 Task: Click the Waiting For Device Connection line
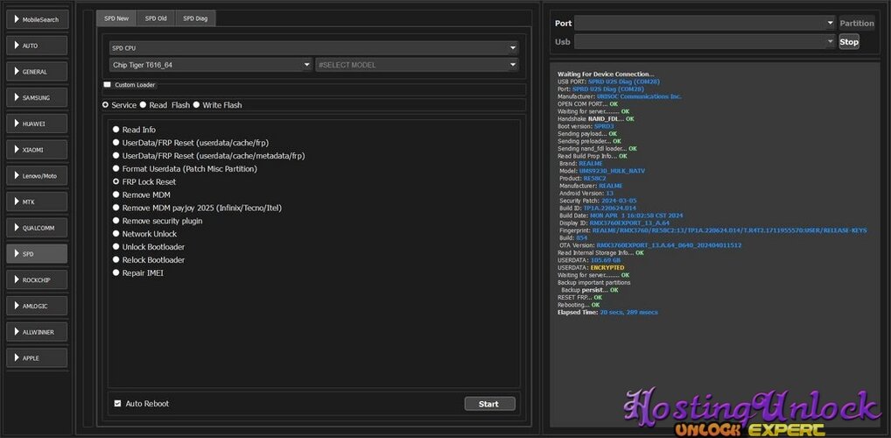(x=606, y=74)
